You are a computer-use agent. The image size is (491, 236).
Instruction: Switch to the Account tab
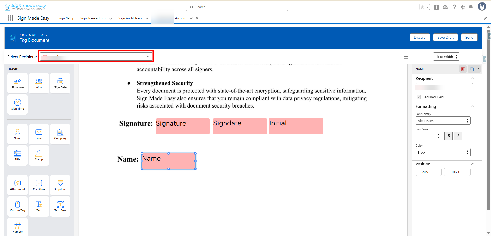[x=181, y=18]
